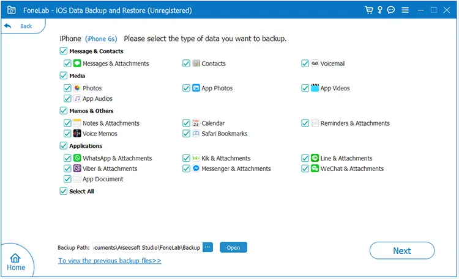
Task: Click the key register icon
Action: tap(380, 10)
